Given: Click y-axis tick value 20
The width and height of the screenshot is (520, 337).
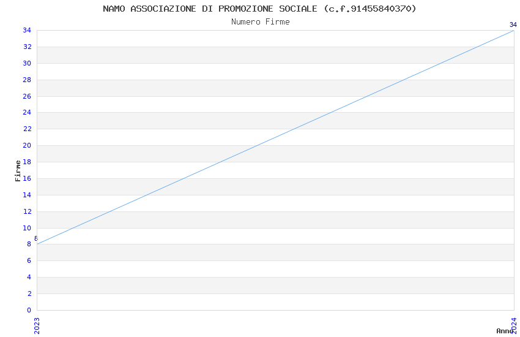Looking at the screenshot, I should click(27, 145).
